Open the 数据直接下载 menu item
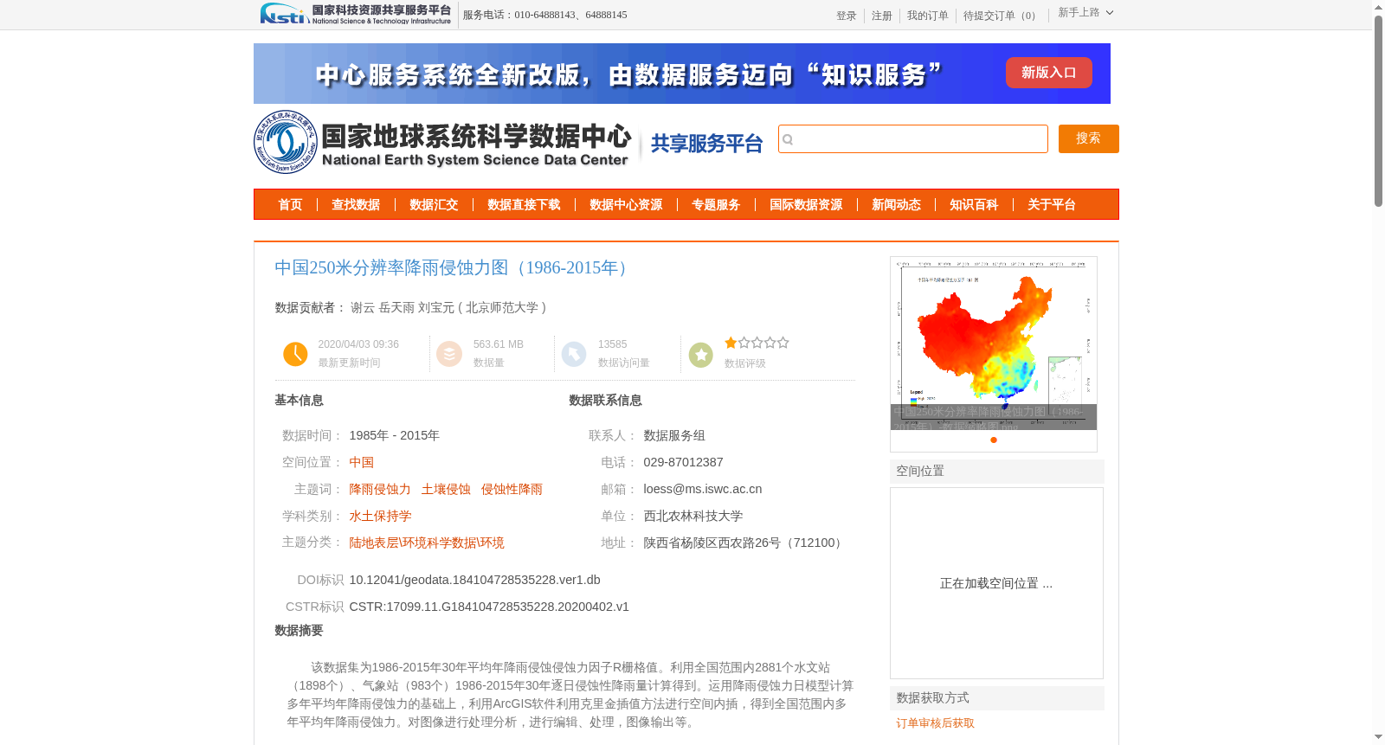 524,205
